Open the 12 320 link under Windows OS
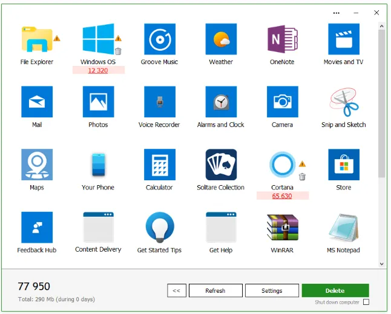This screenshot has height=314, width=391. tap(98, 70)
